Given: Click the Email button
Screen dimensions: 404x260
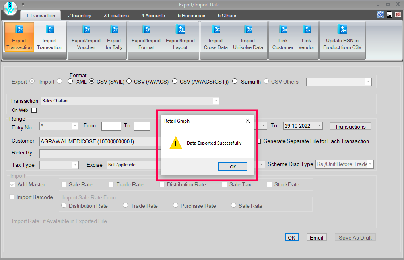Looking at the screenshot, I should pyautogui.click(x=317, y=237).
